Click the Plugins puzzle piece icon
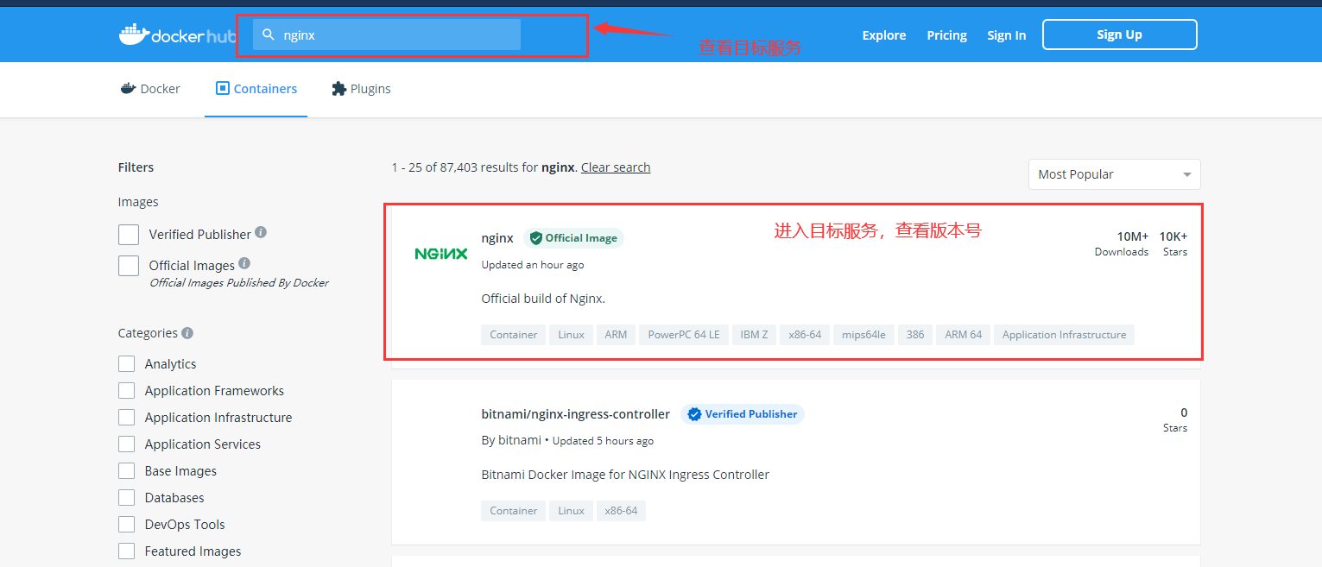Screen dimensions: 1322x567 tap(338, 88)
